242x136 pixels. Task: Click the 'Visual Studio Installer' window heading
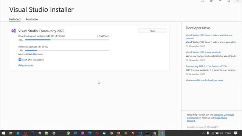41,9
